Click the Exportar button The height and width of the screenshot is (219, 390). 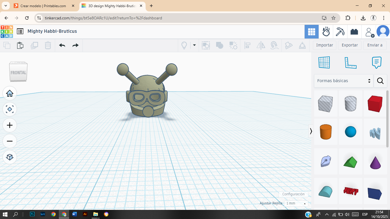tap(350, 45)
